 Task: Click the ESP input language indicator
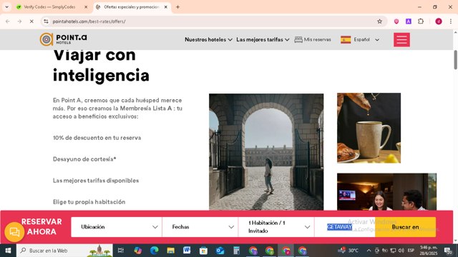(411, 251)
